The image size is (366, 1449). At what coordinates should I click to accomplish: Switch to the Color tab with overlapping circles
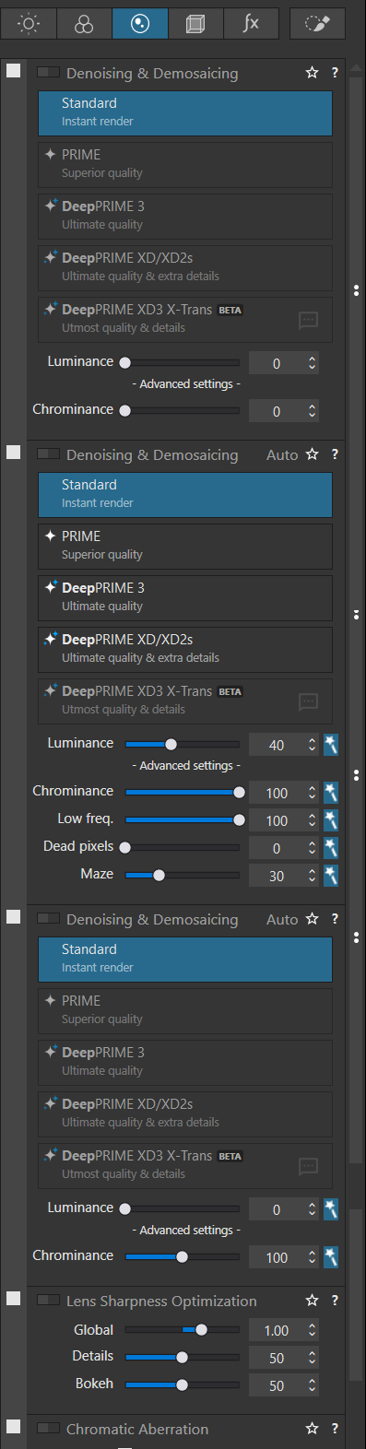pyautogui.click(x=84, y=24)
